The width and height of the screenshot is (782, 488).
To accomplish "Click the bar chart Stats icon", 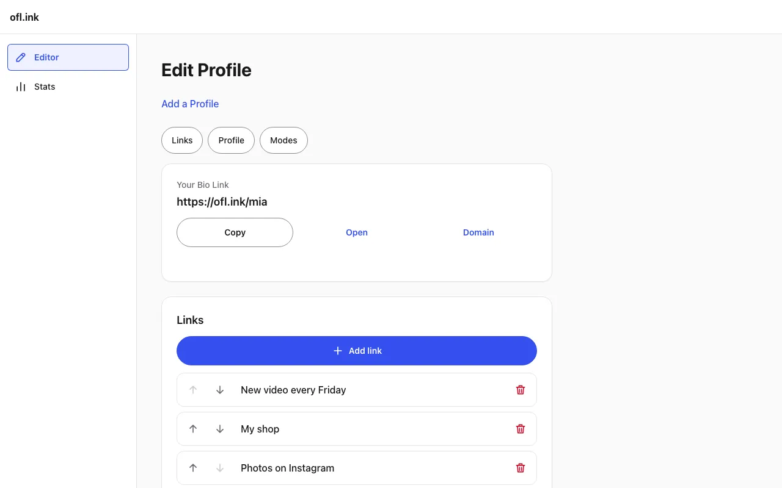I will [21, 87].
